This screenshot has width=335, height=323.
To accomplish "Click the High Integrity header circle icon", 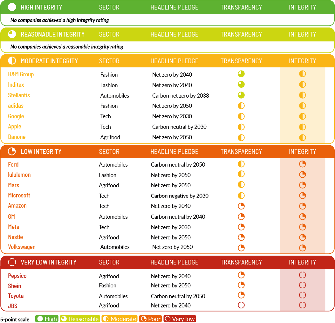I will click(x=12, y=7).
